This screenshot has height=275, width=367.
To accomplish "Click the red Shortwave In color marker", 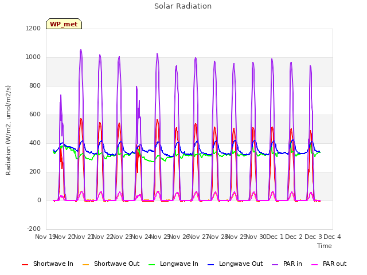I will [25, 265].
